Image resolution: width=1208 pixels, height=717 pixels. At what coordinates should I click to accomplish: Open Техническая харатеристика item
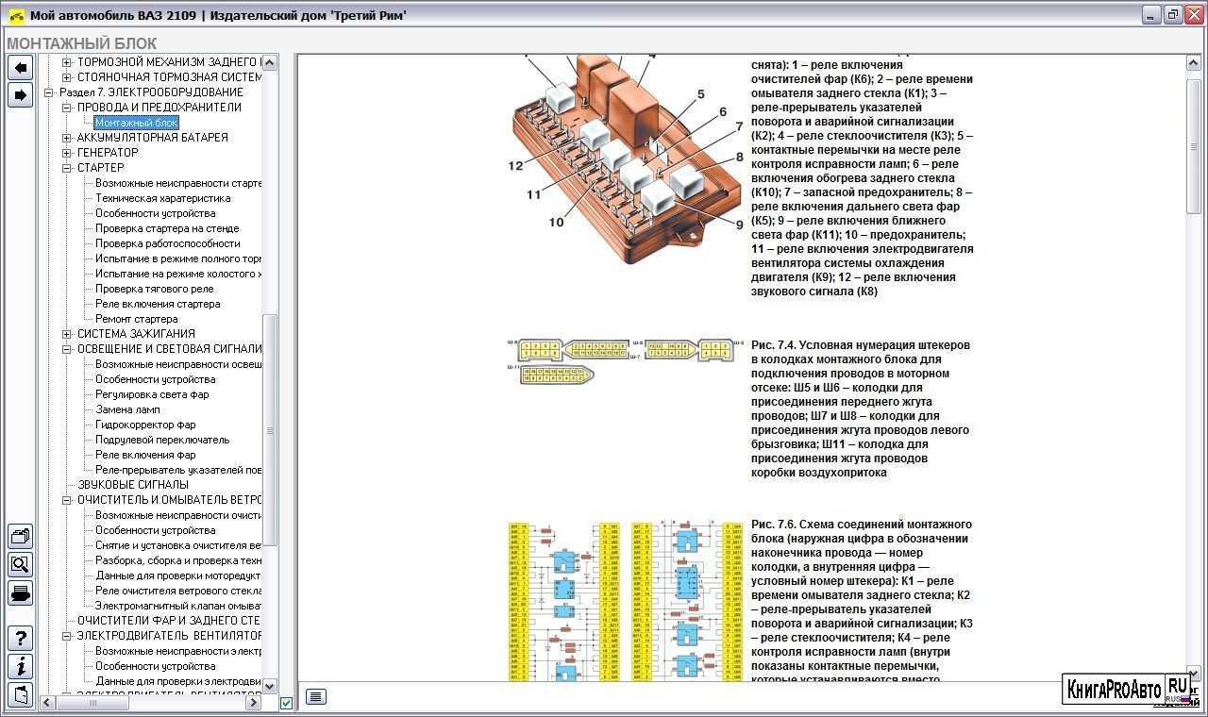click(162, 198)
